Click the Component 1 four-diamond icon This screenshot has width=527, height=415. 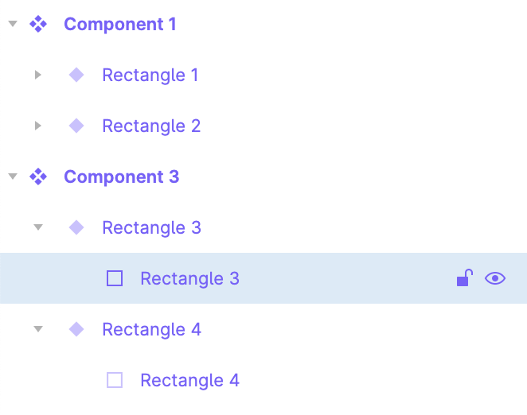pos(38,24)
